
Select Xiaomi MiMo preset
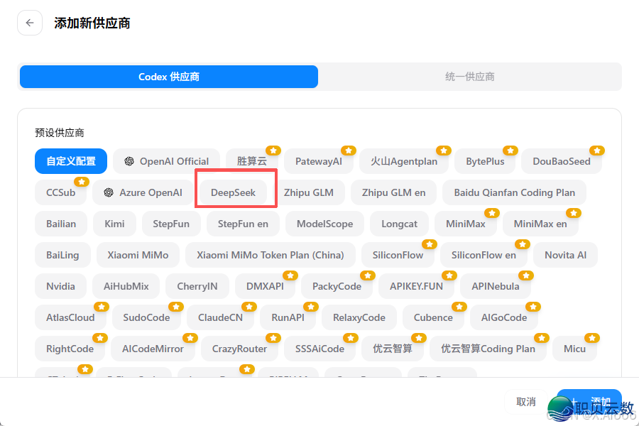pos(138,255)
